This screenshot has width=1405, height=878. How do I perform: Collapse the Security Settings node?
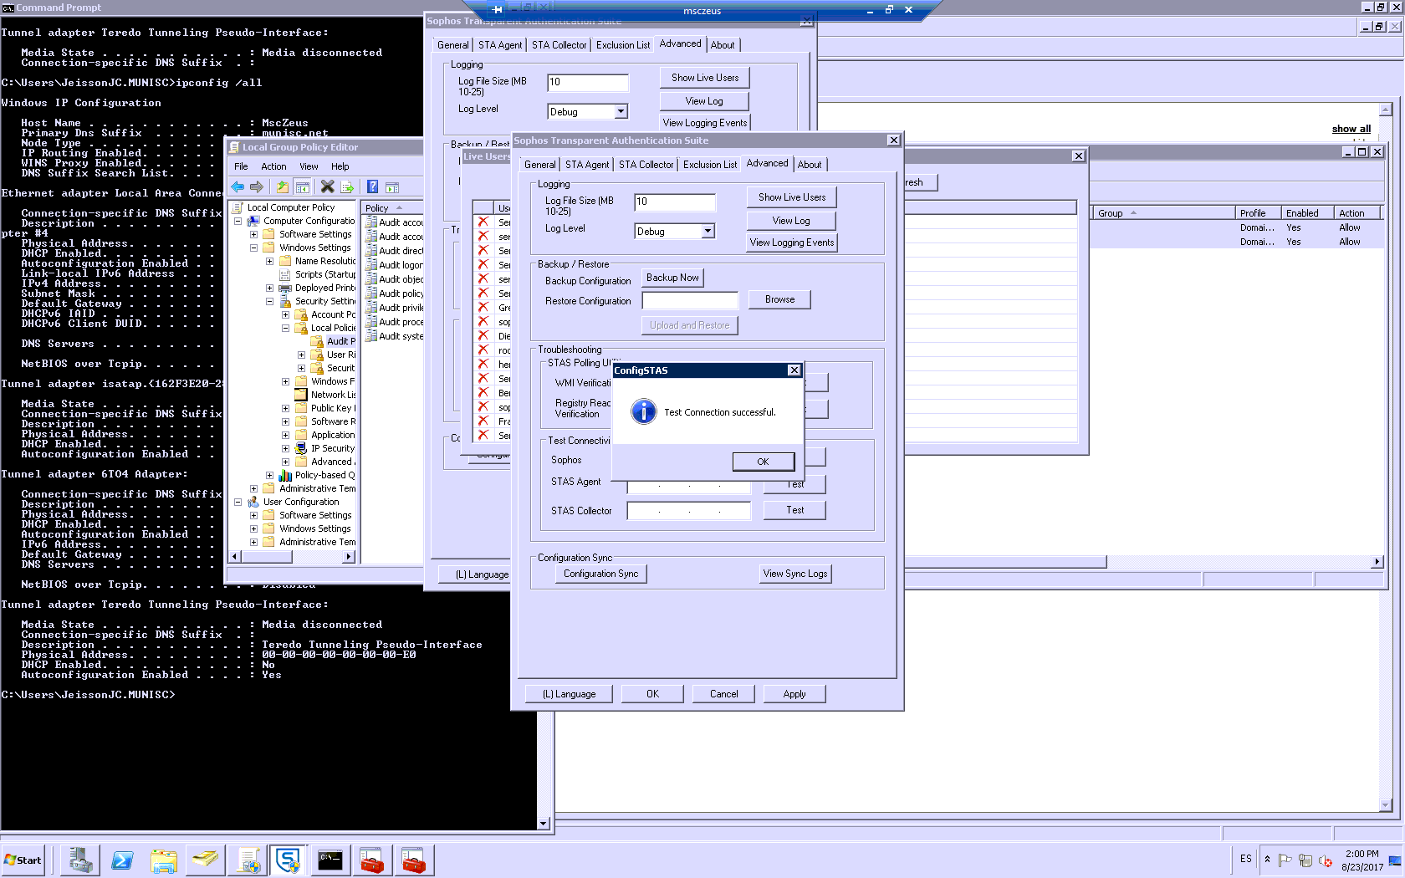coord(269,301)
